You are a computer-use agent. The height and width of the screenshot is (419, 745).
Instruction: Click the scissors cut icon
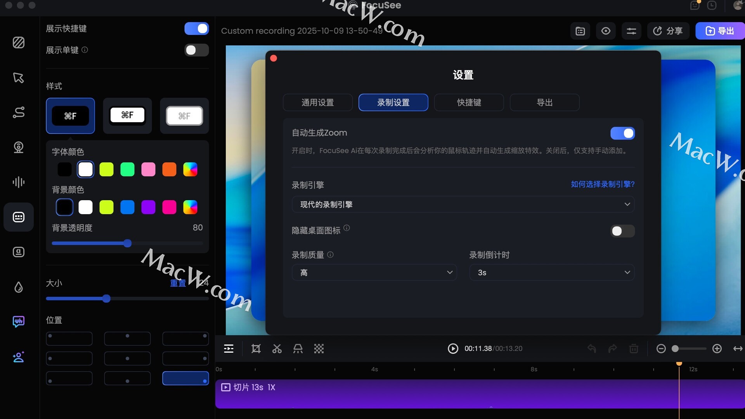click(277, 349)
